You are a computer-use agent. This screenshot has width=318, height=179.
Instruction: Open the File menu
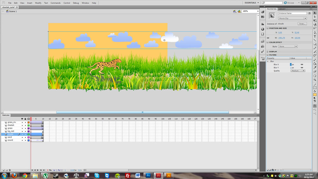(10, 3)
